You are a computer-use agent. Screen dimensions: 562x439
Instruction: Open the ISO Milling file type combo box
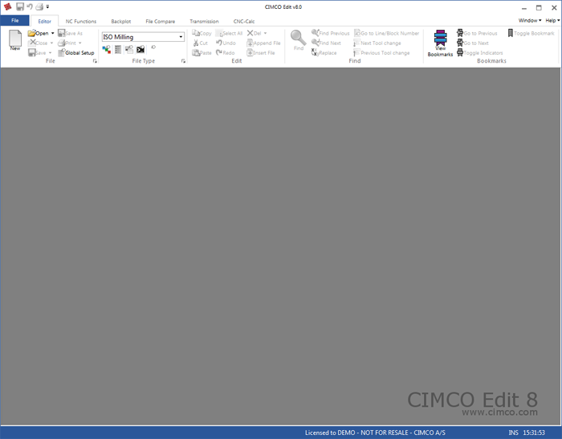(x=143, y=37)
